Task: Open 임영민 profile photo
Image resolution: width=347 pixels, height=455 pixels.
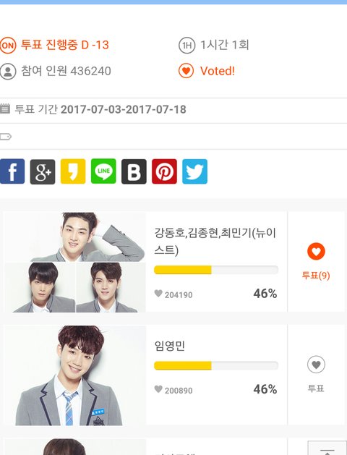Action: click(x=75, y=375)
